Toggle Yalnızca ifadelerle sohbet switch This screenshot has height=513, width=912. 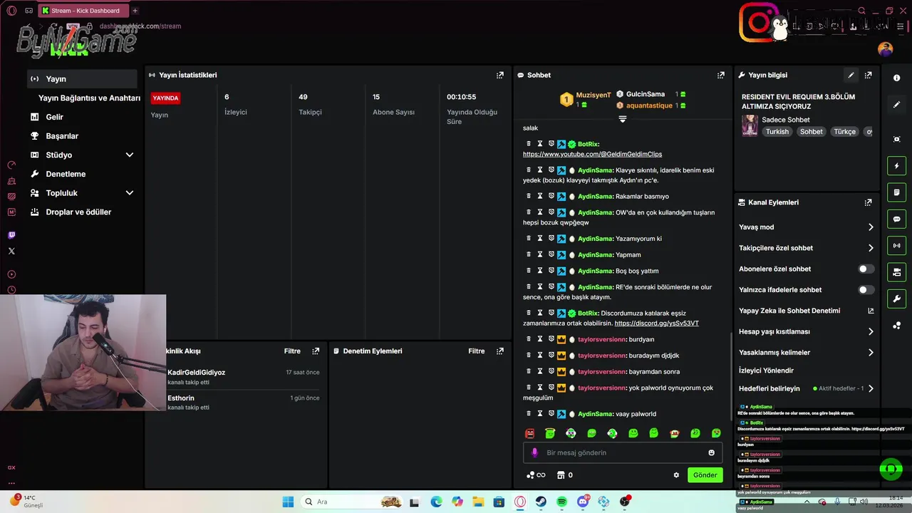tap(866, 290)
